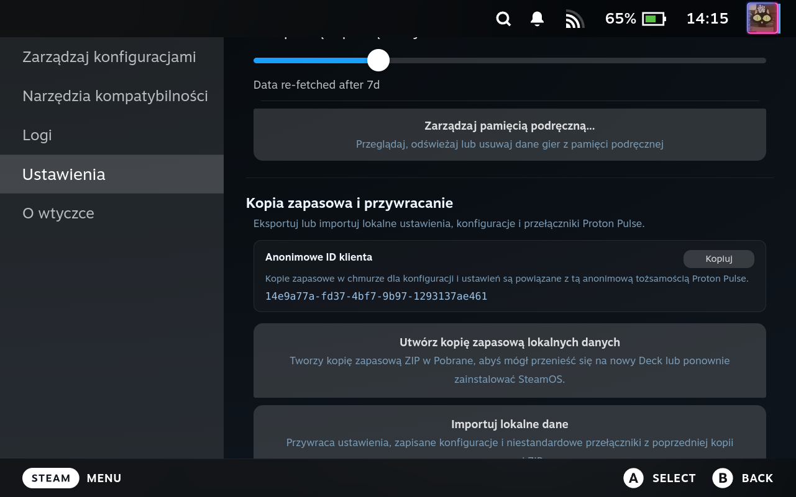Click Importuj lokalne dane button
This screenshot has height=497, width=796.
510,432
